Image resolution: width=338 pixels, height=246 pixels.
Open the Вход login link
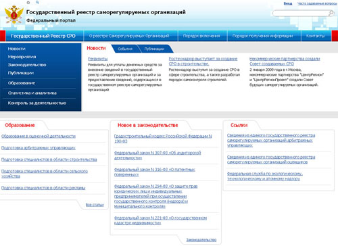288,3
